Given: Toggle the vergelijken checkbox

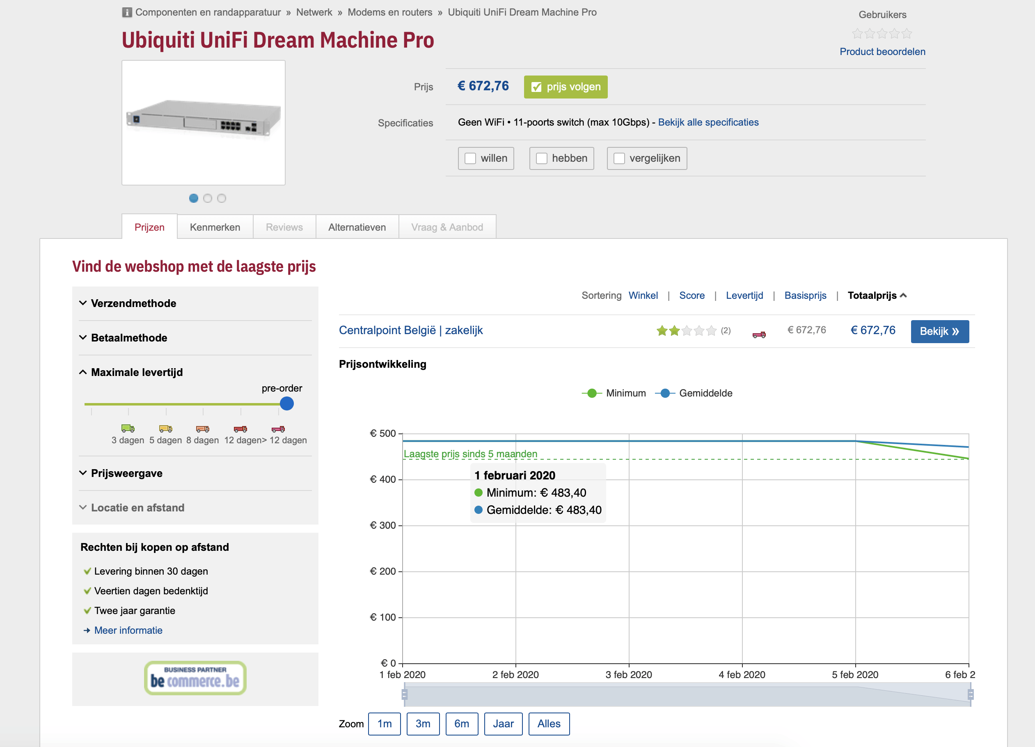Looking at the screenshot, I should pyautogui.click(x=619, y=158).
